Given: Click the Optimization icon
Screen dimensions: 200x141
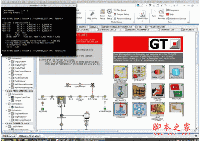Looking at the screenshot, I should [x=142, y=14].
